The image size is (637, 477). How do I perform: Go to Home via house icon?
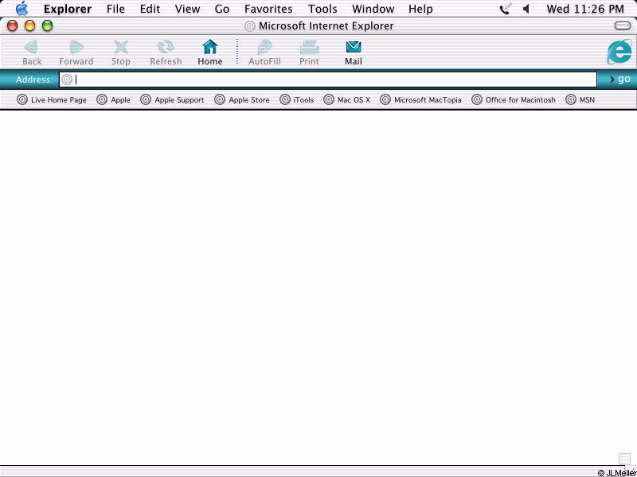click(210, 47)
